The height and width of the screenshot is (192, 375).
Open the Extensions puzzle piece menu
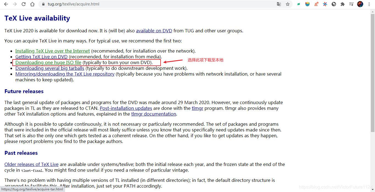343,4
